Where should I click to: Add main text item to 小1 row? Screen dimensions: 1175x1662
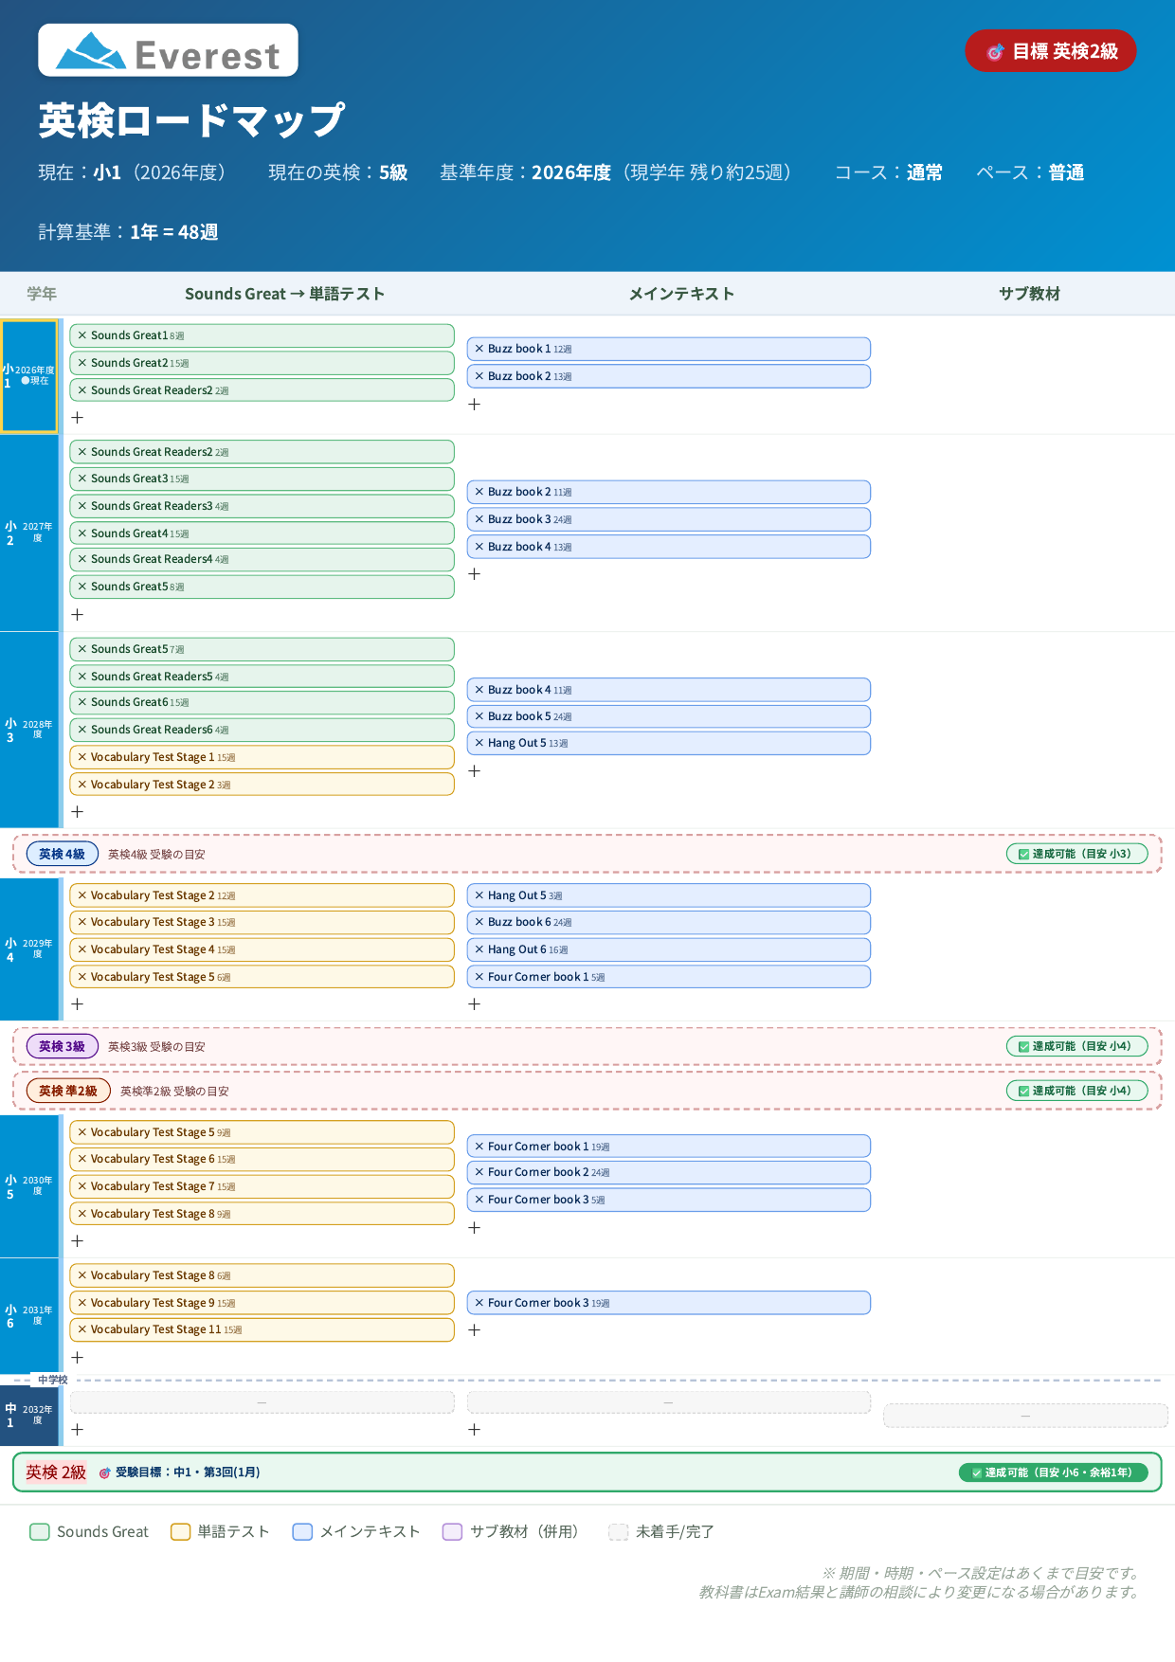(475, 404)
